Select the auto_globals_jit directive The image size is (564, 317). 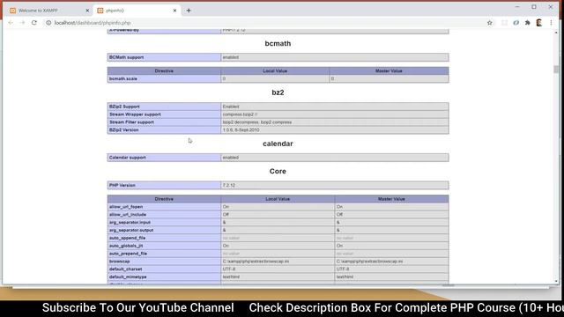(126, 246)
